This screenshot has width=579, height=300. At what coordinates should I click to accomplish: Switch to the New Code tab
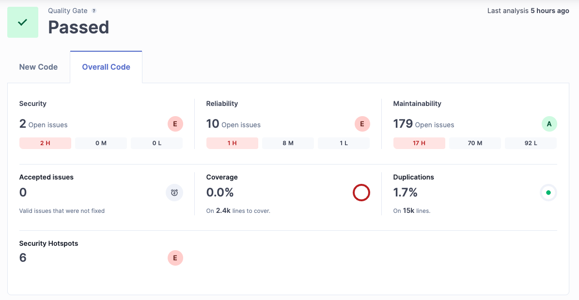pyautogui.click(x=38, y=67)
